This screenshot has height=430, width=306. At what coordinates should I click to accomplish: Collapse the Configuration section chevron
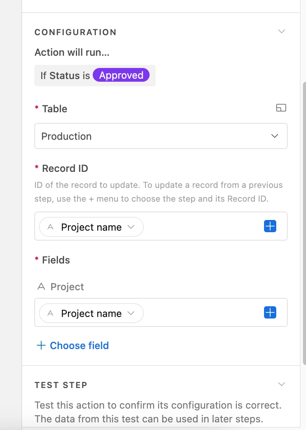pos(282,31)
